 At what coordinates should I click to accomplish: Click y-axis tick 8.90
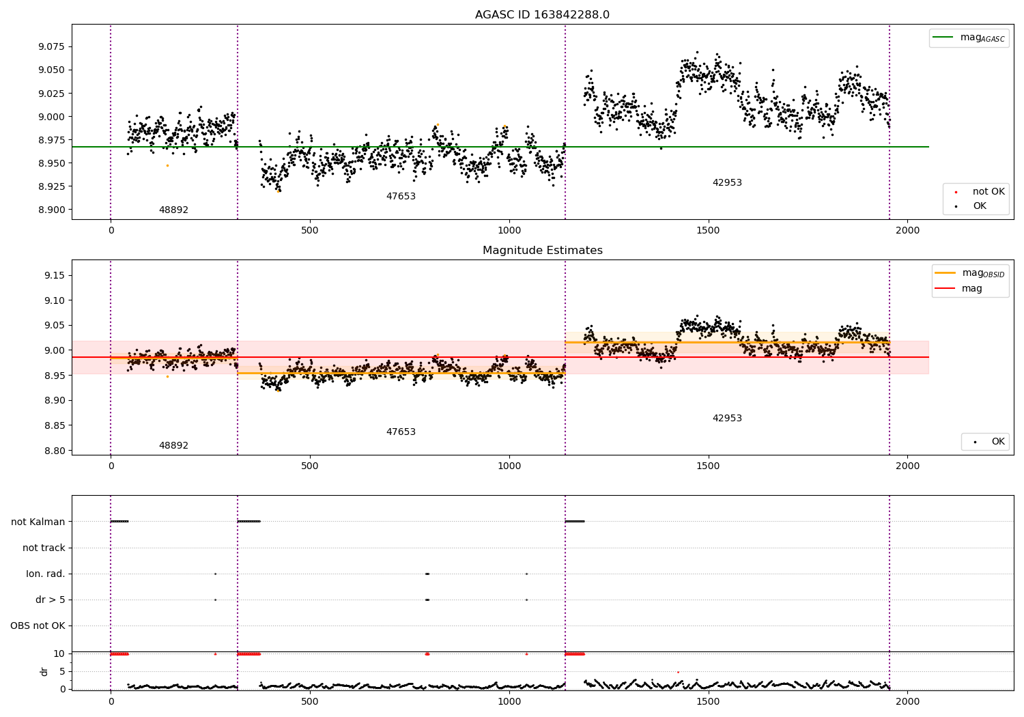pyautogui.click(x=55, y=401)
